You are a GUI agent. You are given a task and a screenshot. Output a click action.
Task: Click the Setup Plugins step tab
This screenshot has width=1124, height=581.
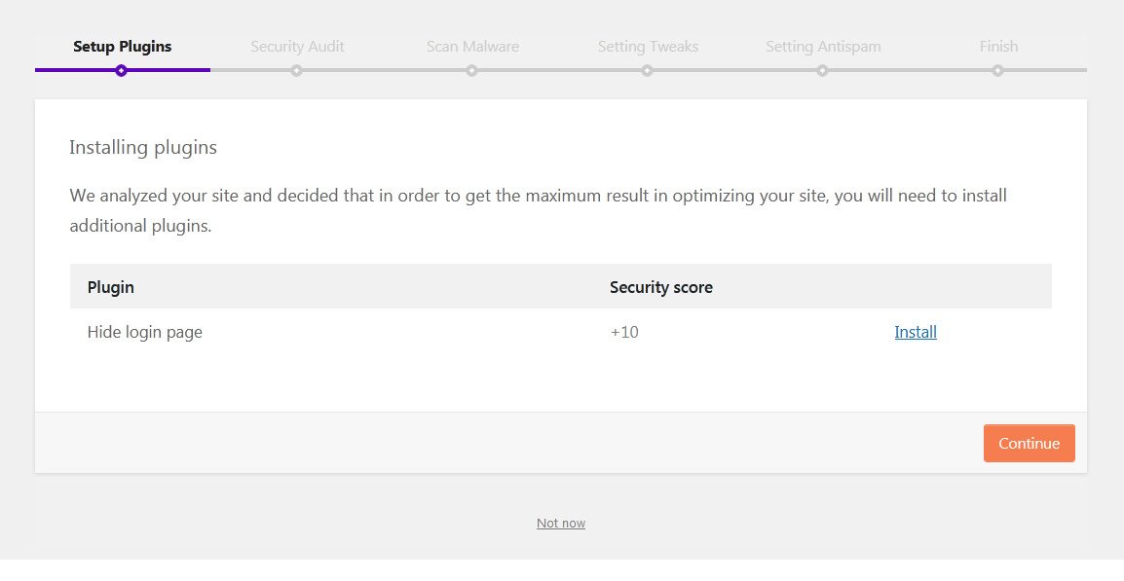pyautogui.click(x=122, y=47)
